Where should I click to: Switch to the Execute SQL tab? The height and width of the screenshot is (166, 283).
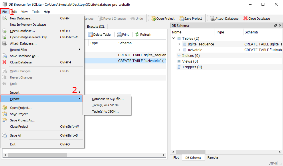96,27
